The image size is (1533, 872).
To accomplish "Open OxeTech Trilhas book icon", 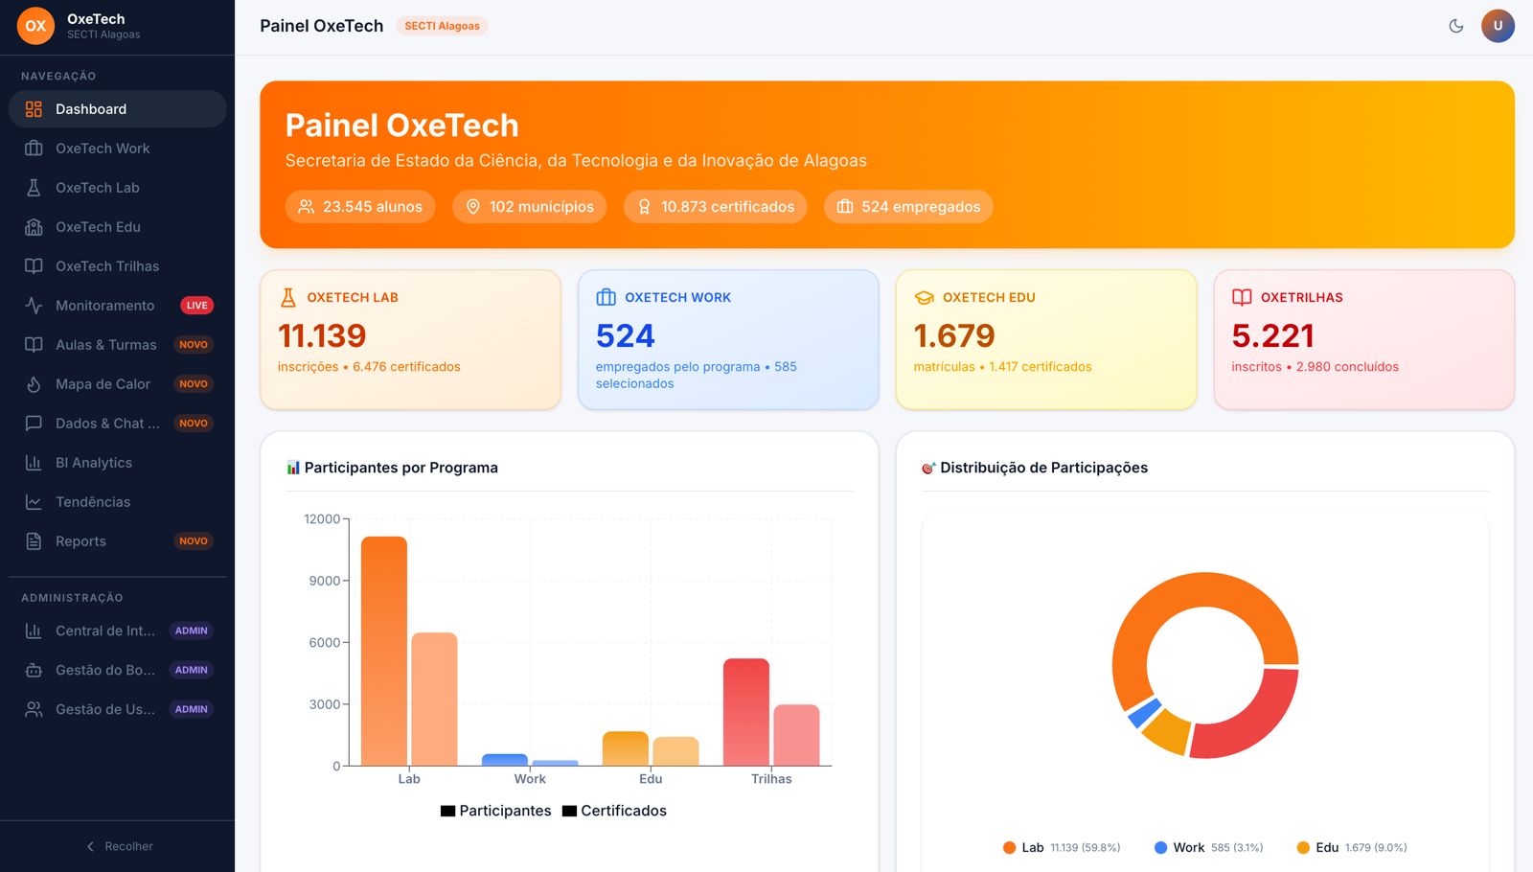I will pyautogui.click(x=32, y=266).
